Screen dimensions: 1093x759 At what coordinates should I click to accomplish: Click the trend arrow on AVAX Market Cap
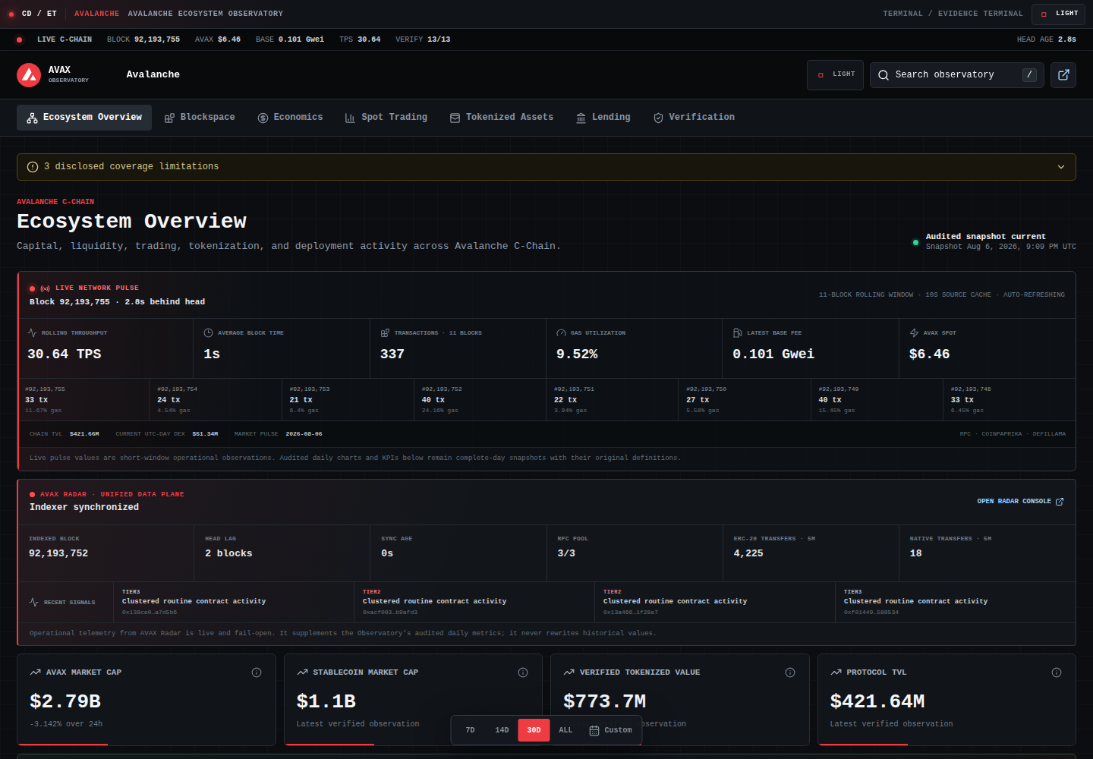[35, 672]
